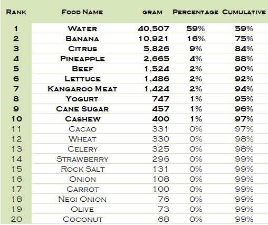Select the Kangaroo Meat cell
The image size is (268, 225).
tap(82, 89)
